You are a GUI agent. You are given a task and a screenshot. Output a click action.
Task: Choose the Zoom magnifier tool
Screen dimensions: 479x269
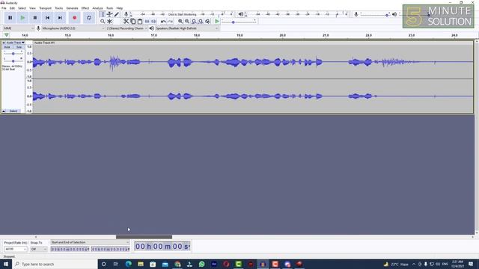click(103, 22)
